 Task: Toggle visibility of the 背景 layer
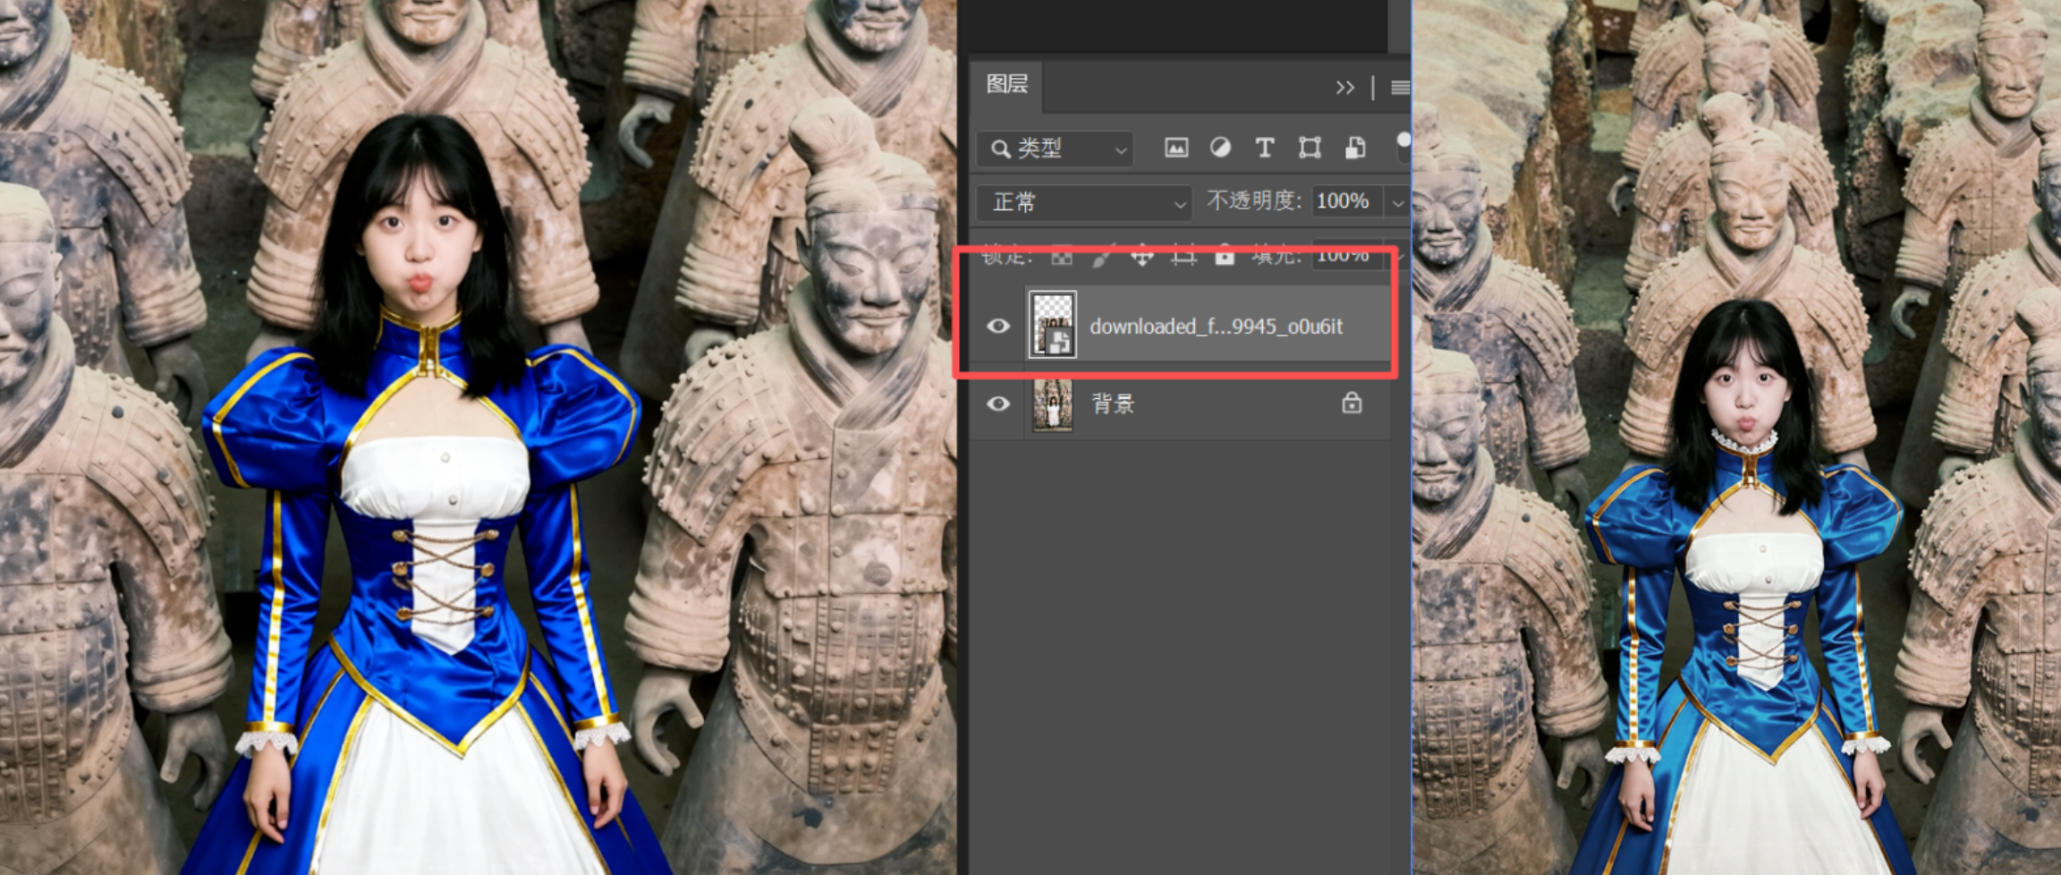click(x=998, y=404)
